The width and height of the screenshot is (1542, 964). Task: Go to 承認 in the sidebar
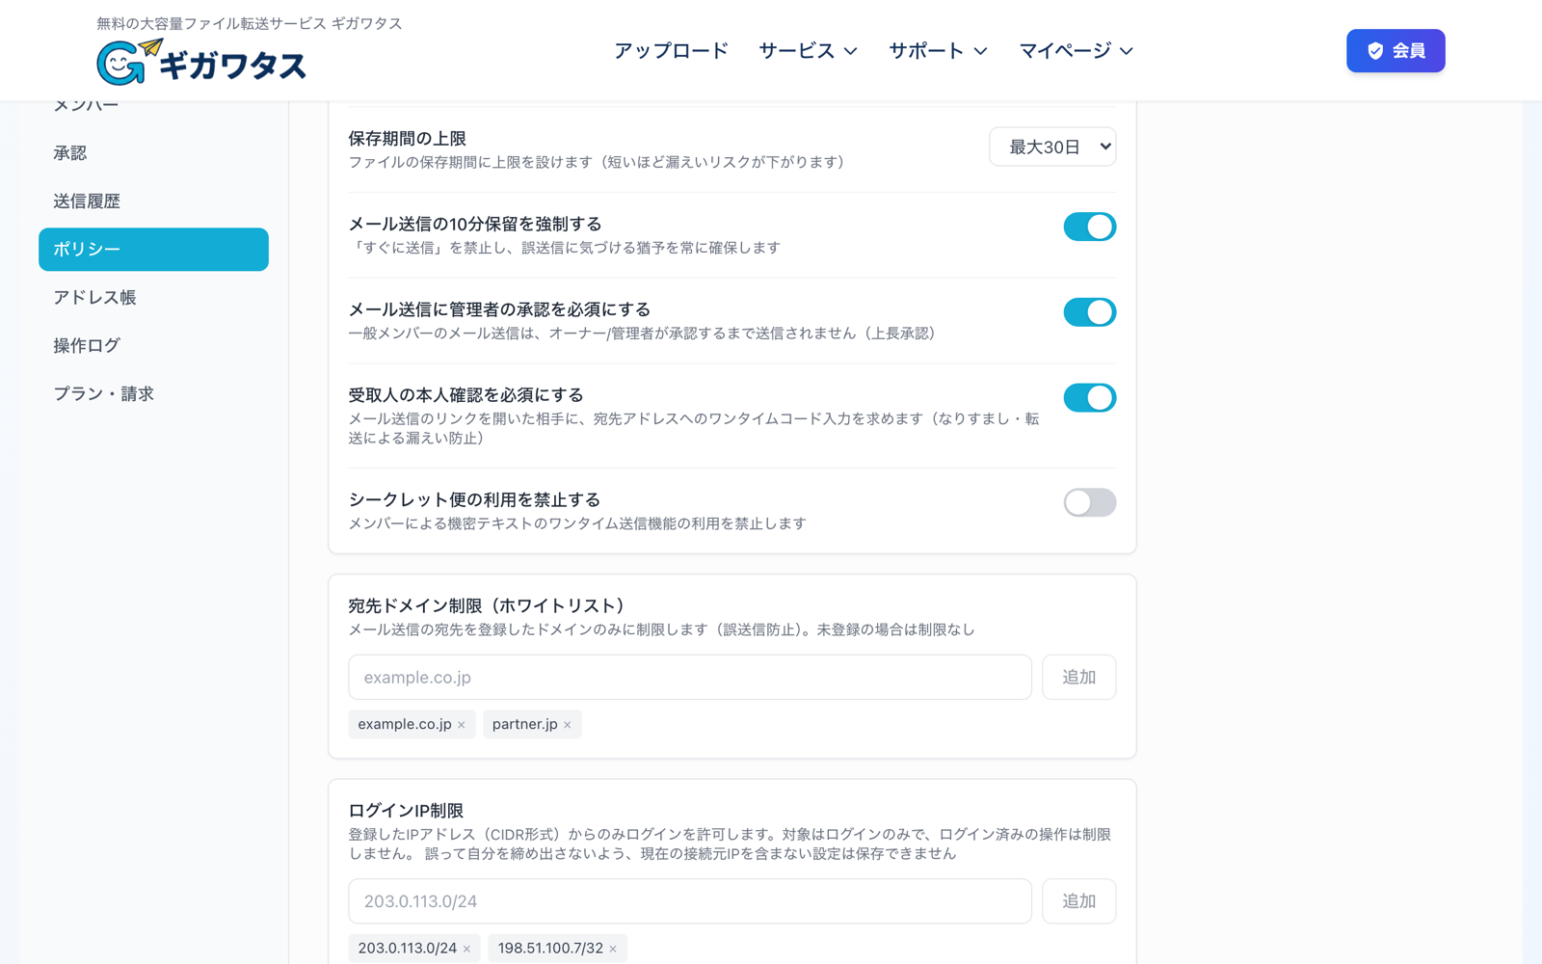coord(153,153)
